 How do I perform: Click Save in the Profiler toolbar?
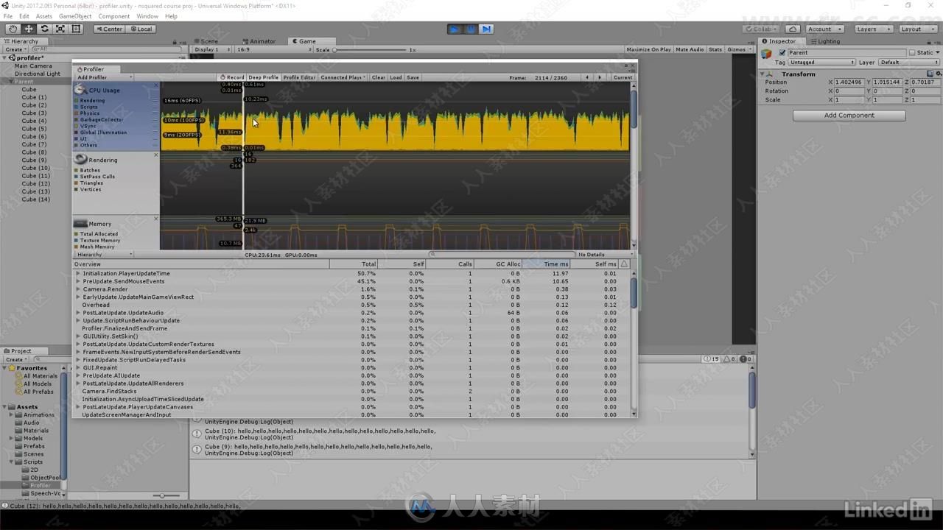413,77
